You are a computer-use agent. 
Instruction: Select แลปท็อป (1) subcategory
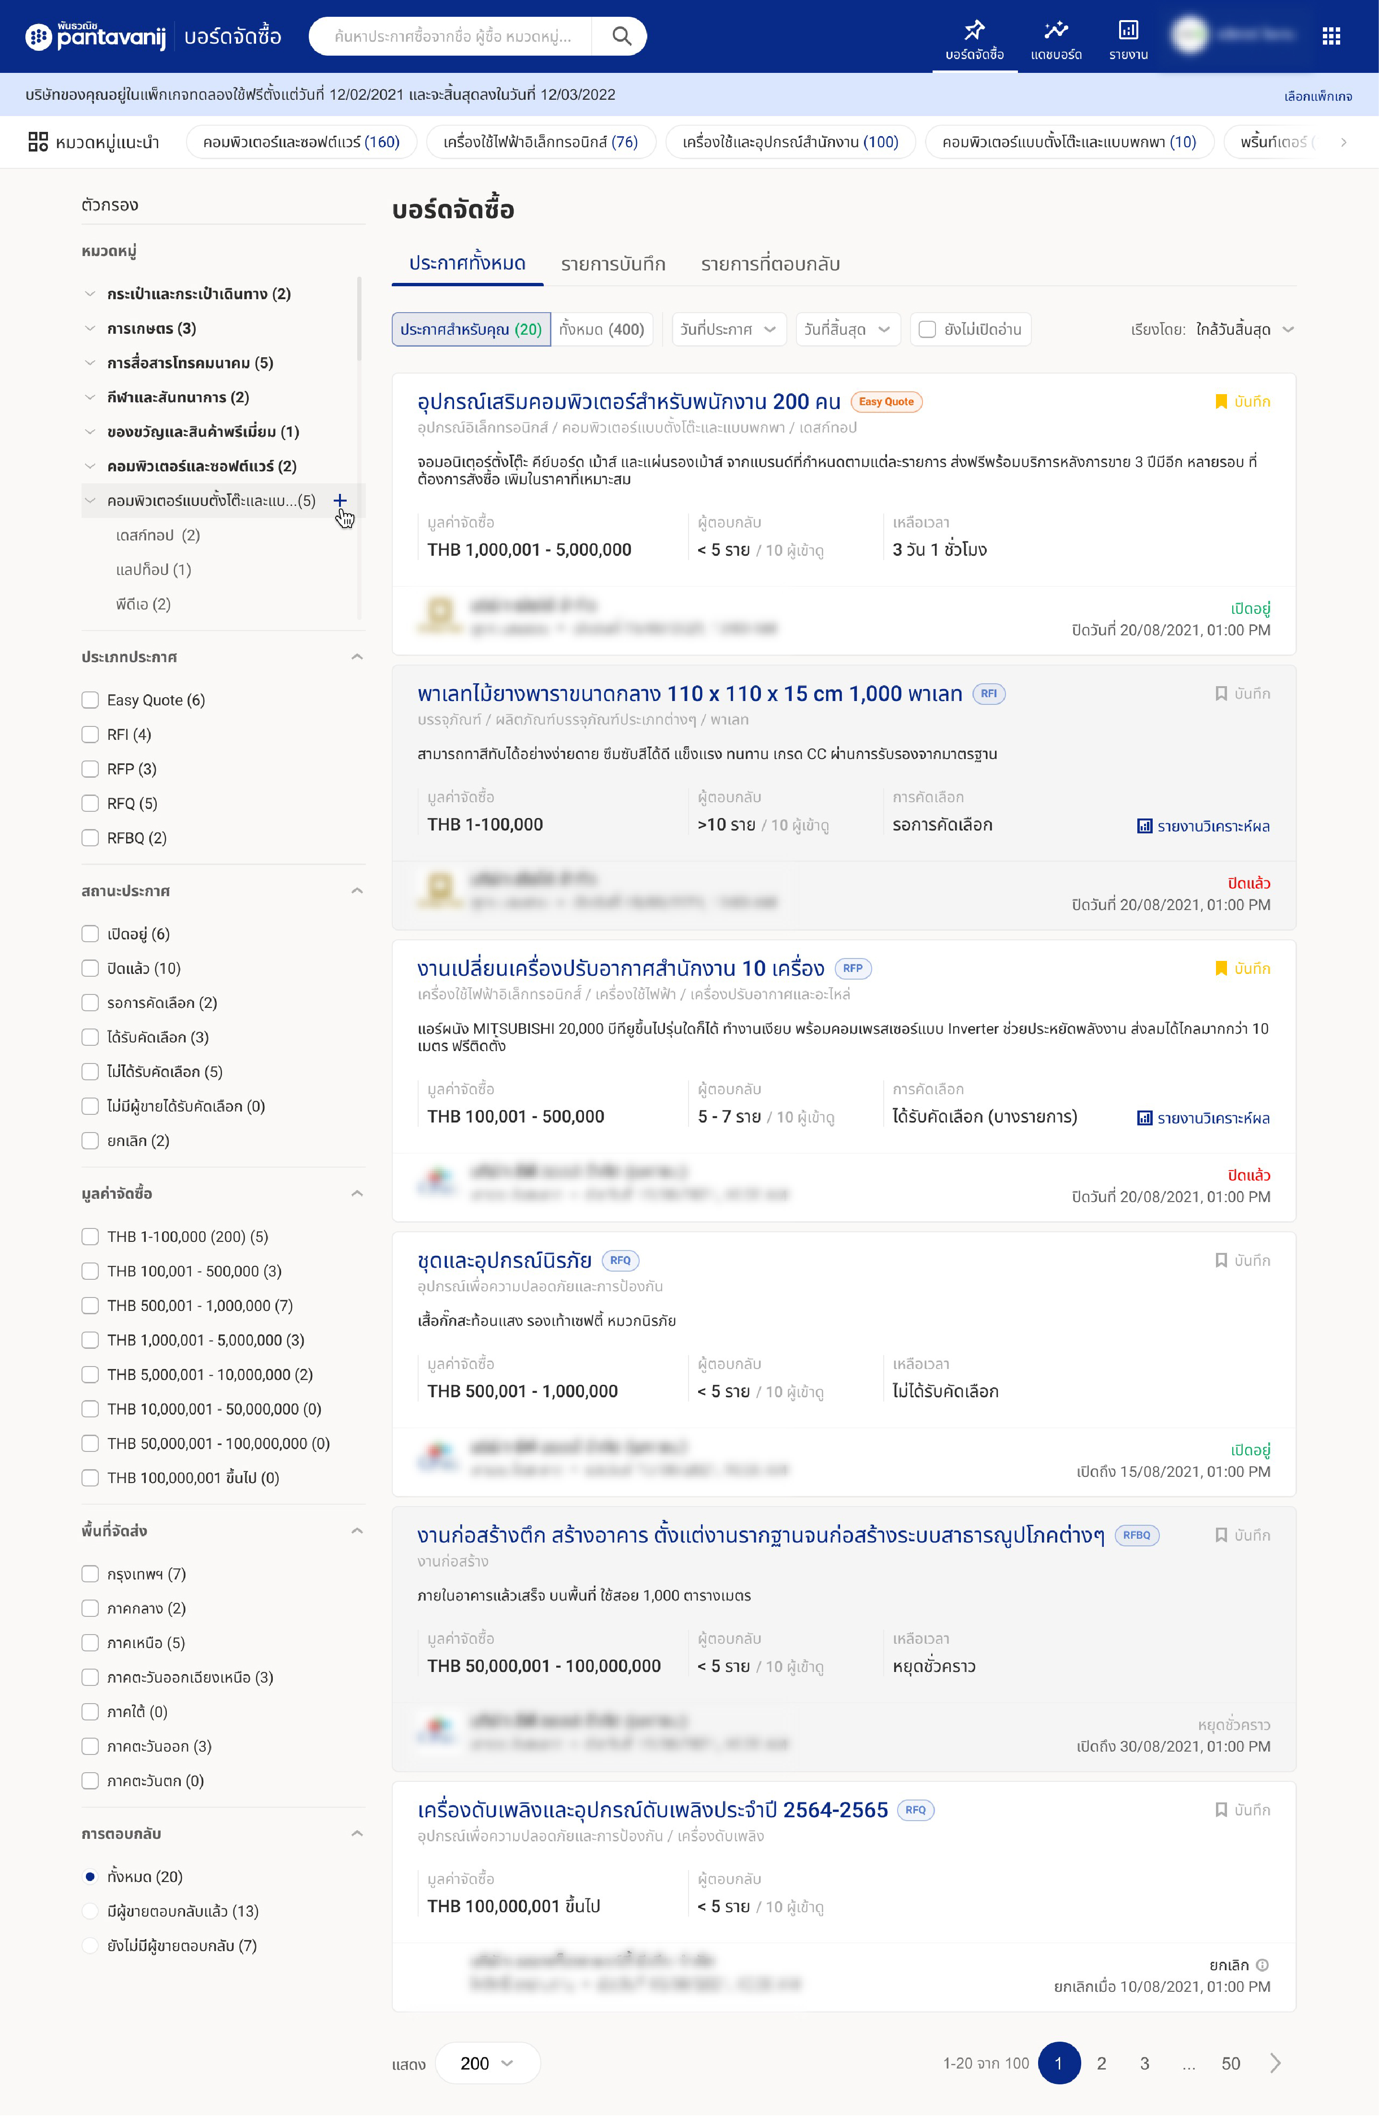coord(153,570)
